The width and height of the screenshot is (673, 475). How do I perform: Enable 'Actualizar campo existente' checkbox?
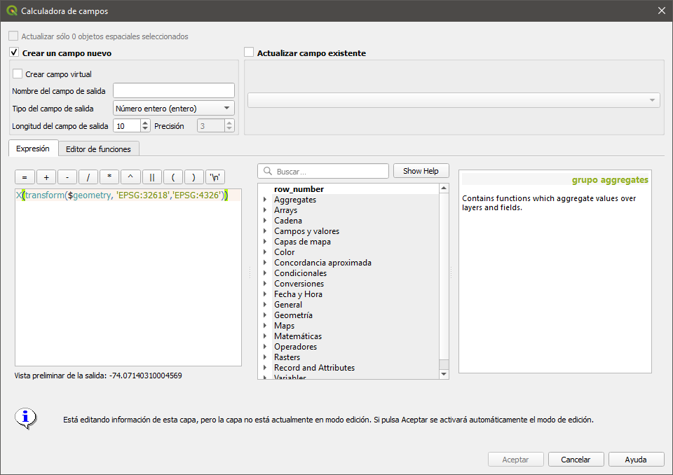[249, 53]
